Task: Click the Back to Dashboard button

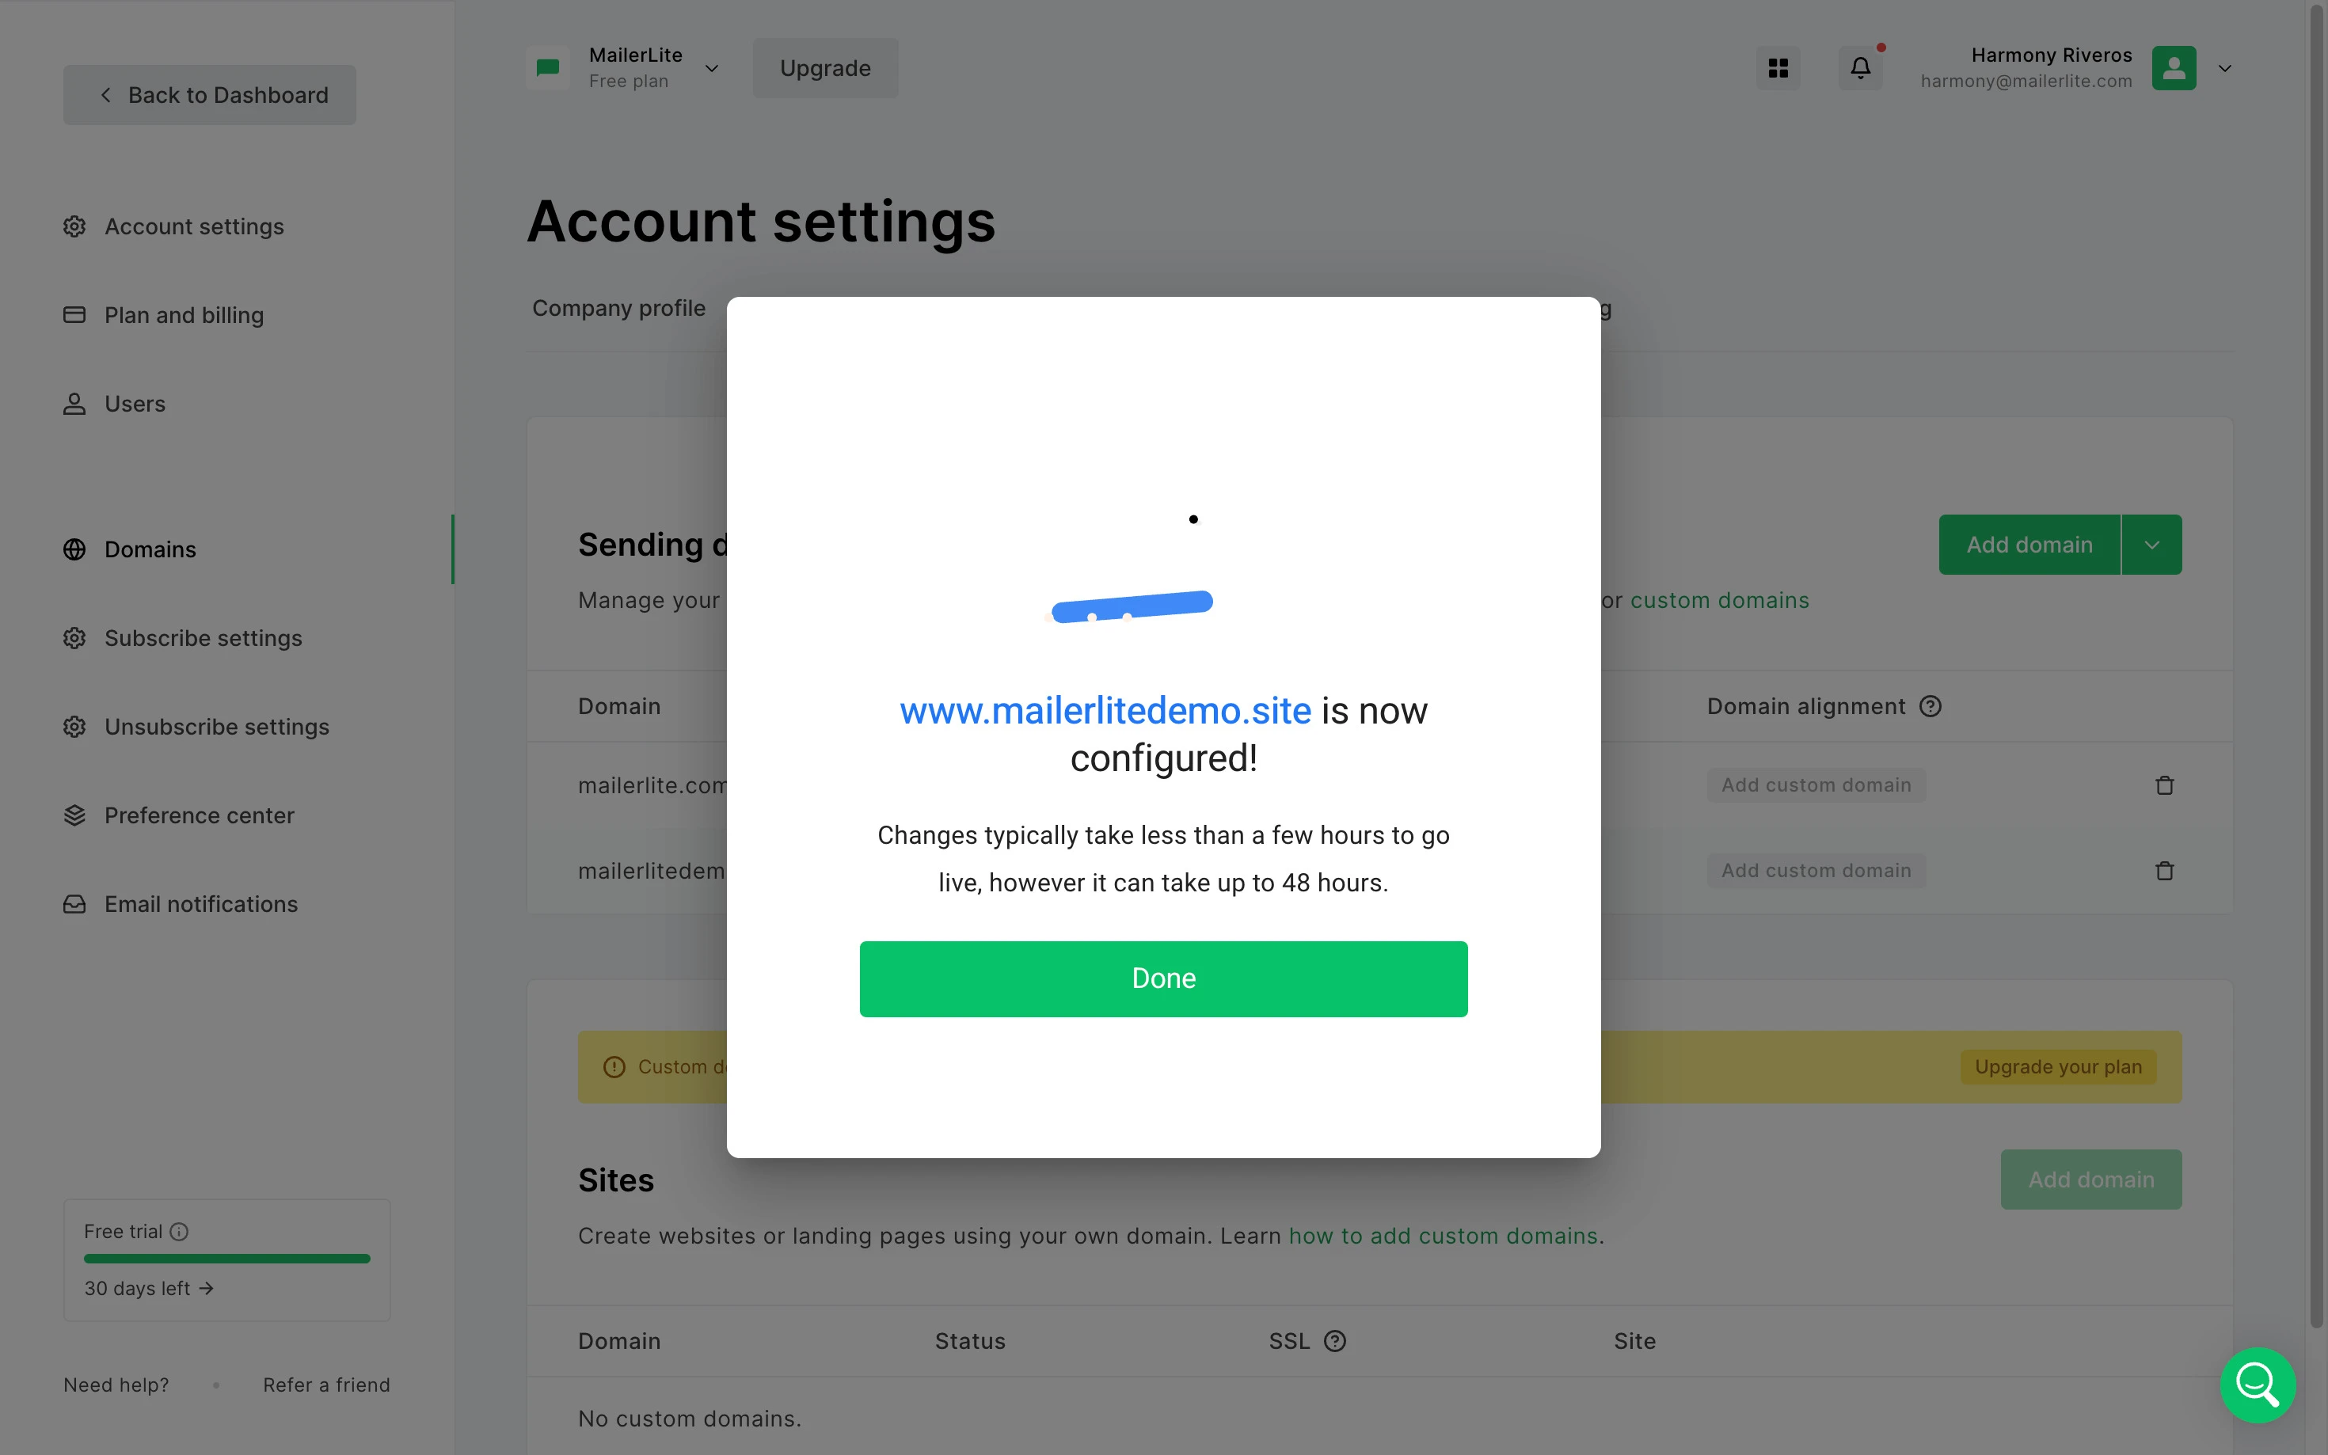Action: pyautogui.click(x=210, y=94)
